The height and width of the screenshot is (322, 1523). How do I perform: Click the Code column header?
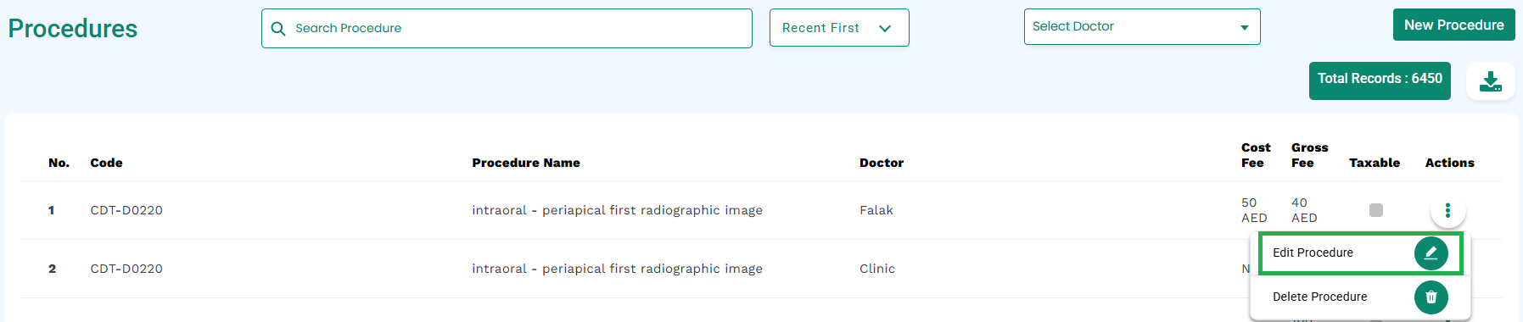pos(107,163)
